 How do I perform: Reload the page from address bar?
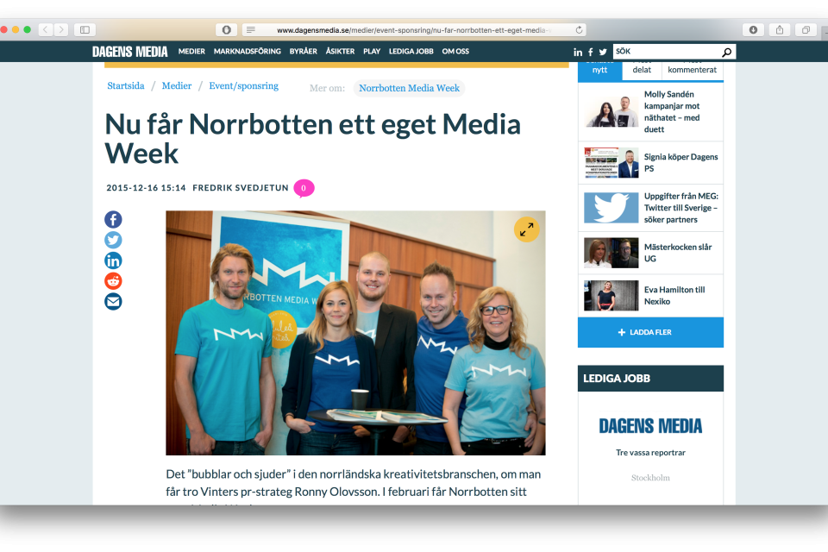(579, 30)
